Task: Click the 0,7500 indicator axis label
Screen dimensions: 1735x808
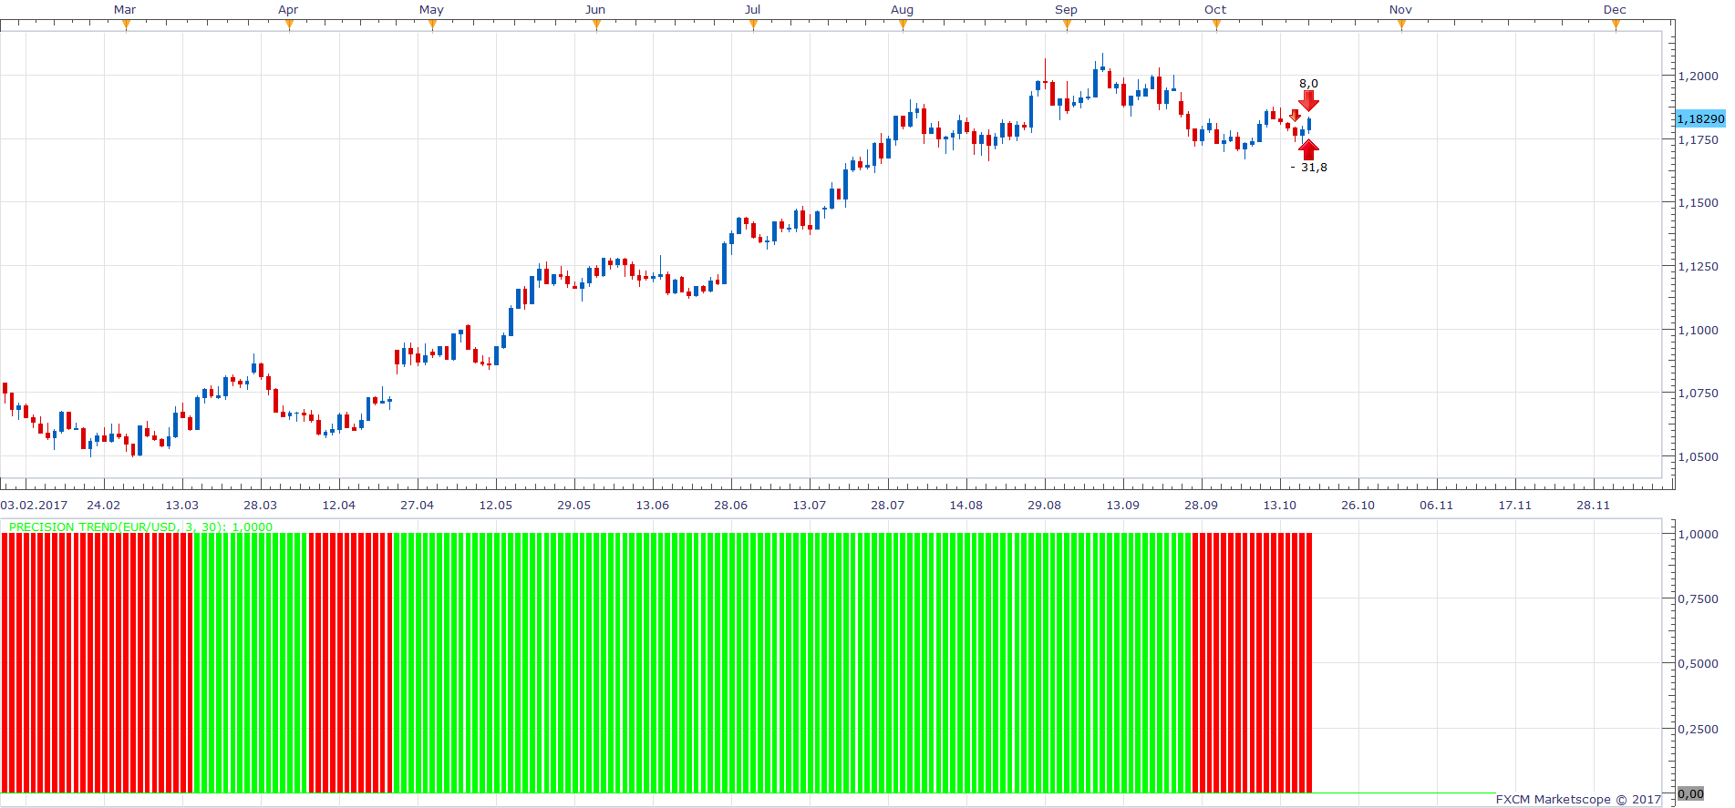Action: [1698, 598]
